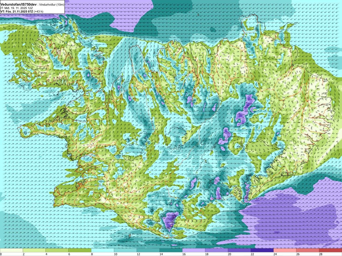Click the legend value '10'

coord(115,254)
